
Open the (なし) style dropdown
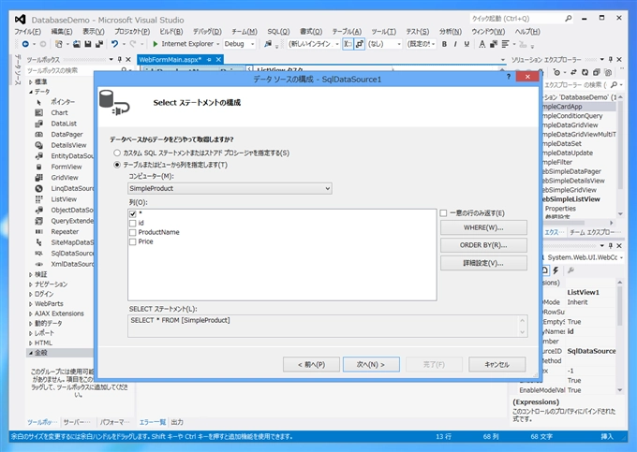pyautogui.click(x=384, y=44)
